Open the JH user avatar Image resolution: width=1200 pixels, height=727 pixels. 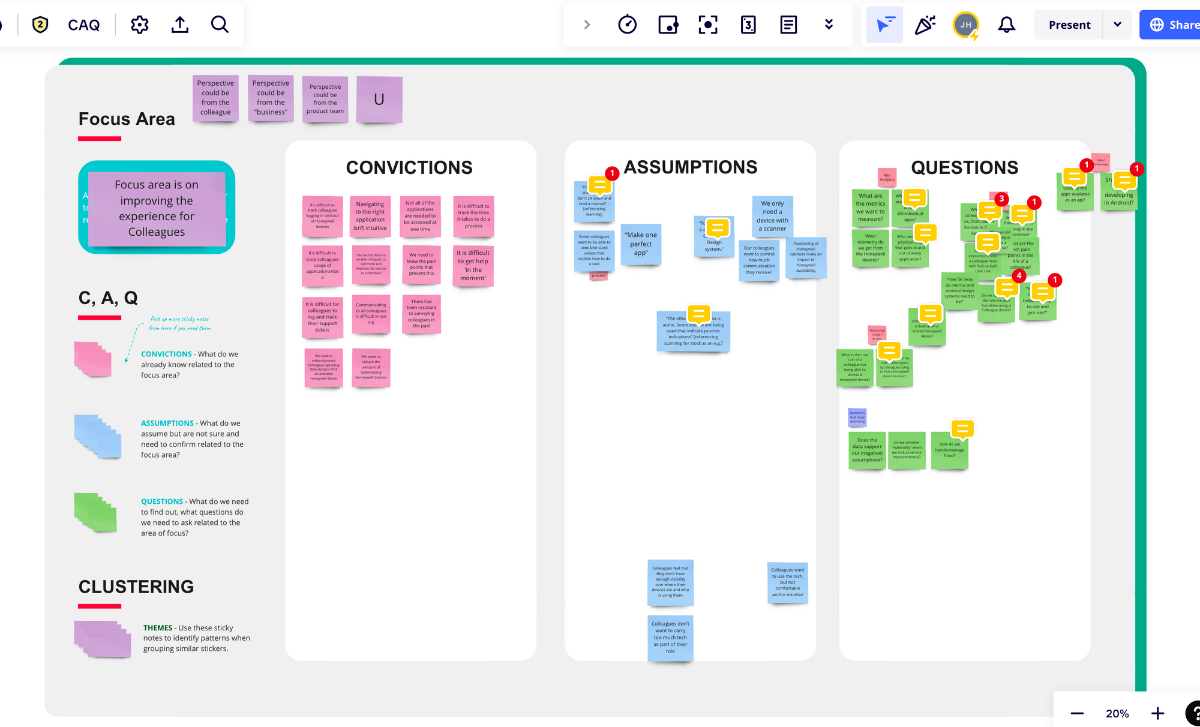[x=965, y=25]
